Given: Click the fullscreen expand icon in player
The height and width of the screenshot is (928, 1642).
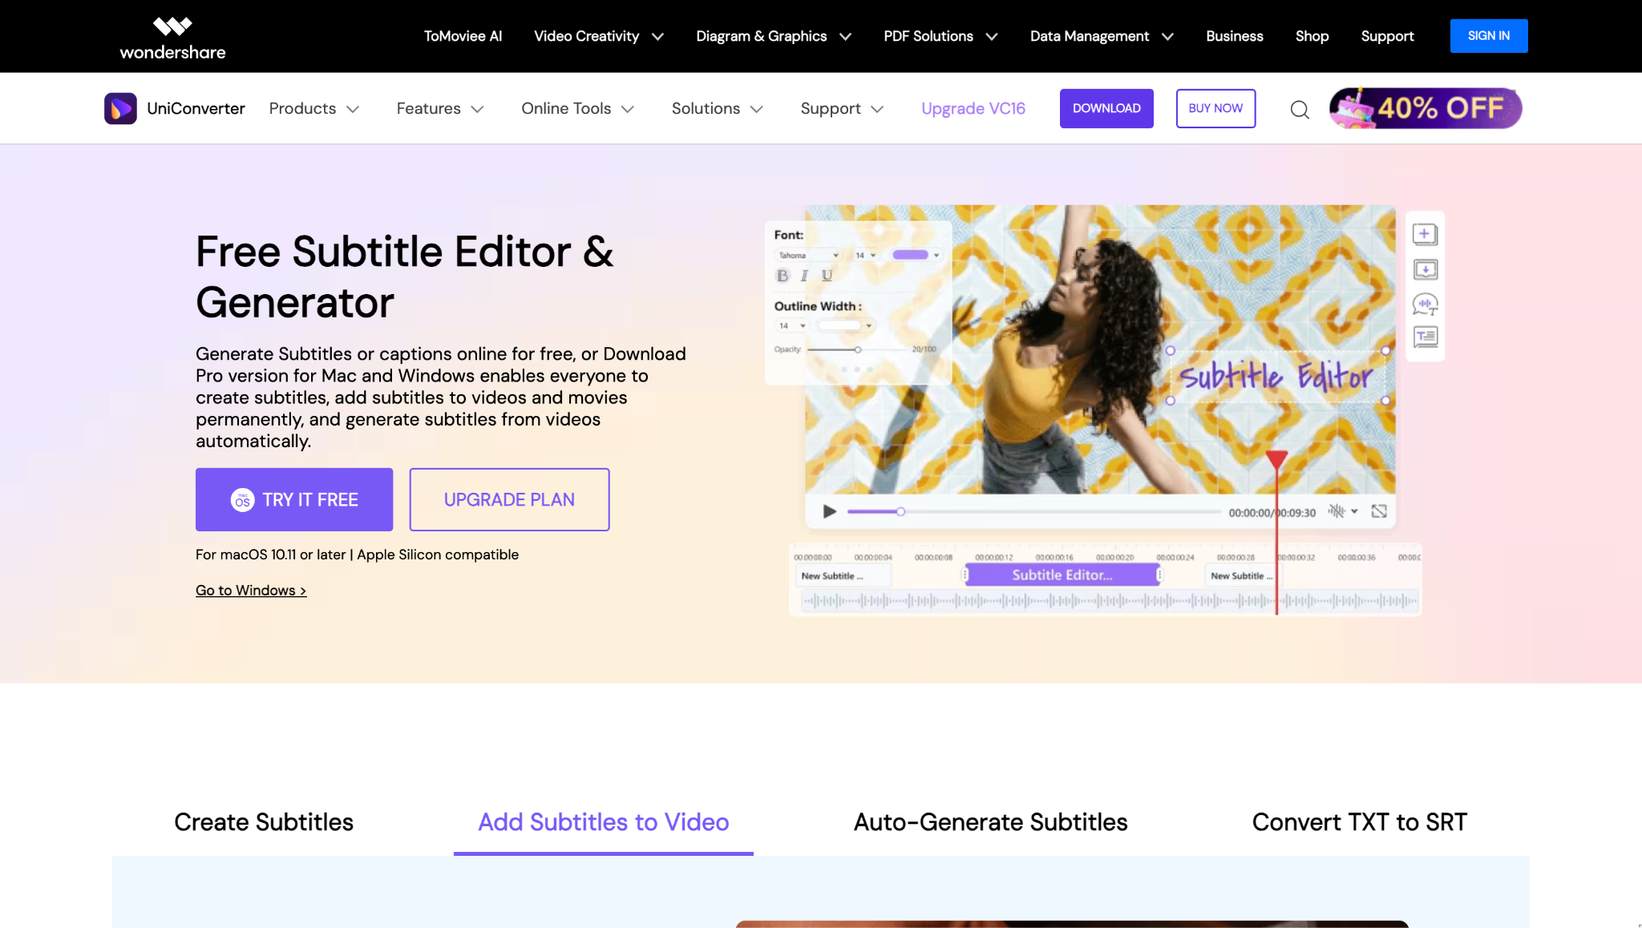Looking at the screenshot, I should 1379,511.
